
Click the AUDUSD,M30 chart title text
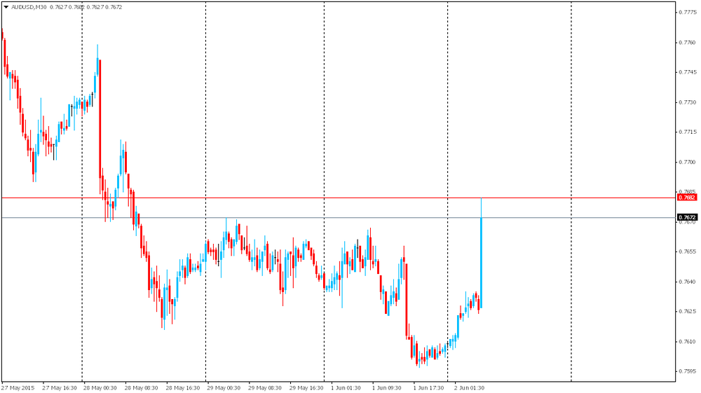click(29, 7)
